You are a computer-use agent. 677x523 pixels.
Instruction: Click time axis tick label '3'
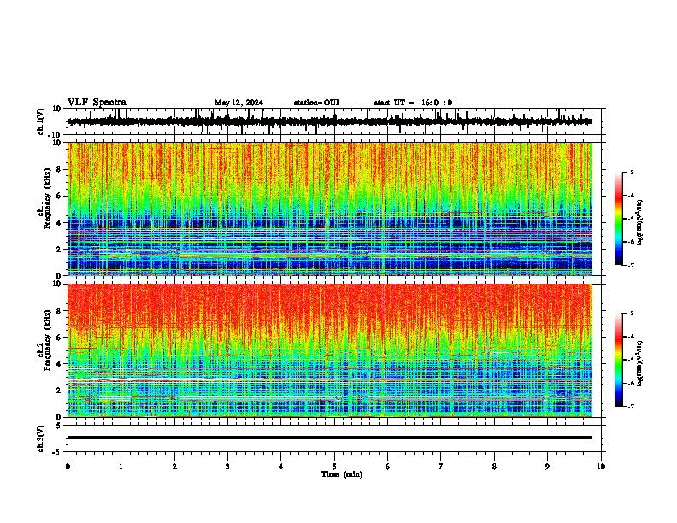[x=227, y=467]
